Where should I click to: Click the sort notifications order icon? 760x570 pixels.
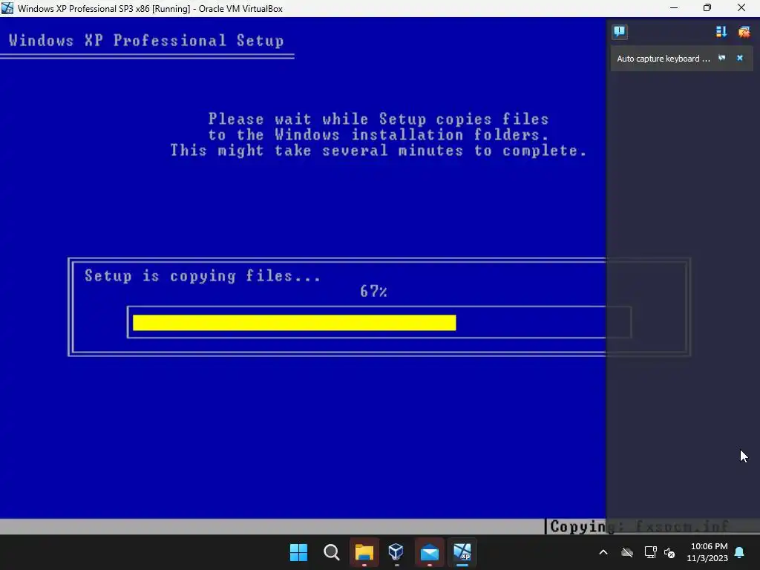(x=721, y=32)
